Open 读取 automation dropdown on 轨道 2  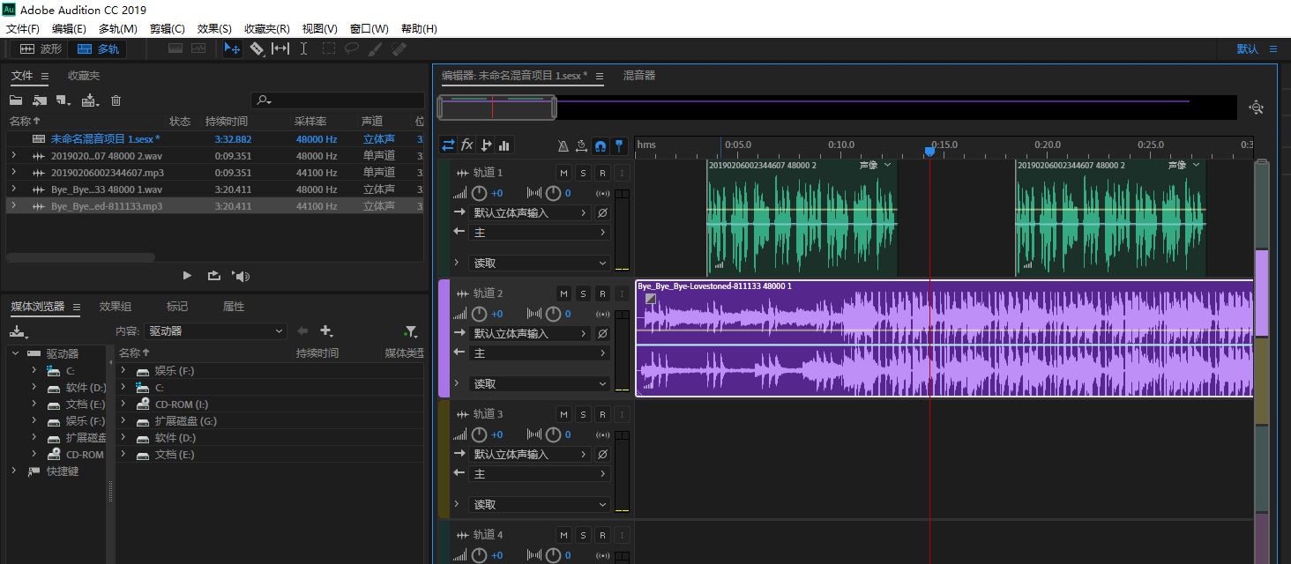[x=540, y=384]
